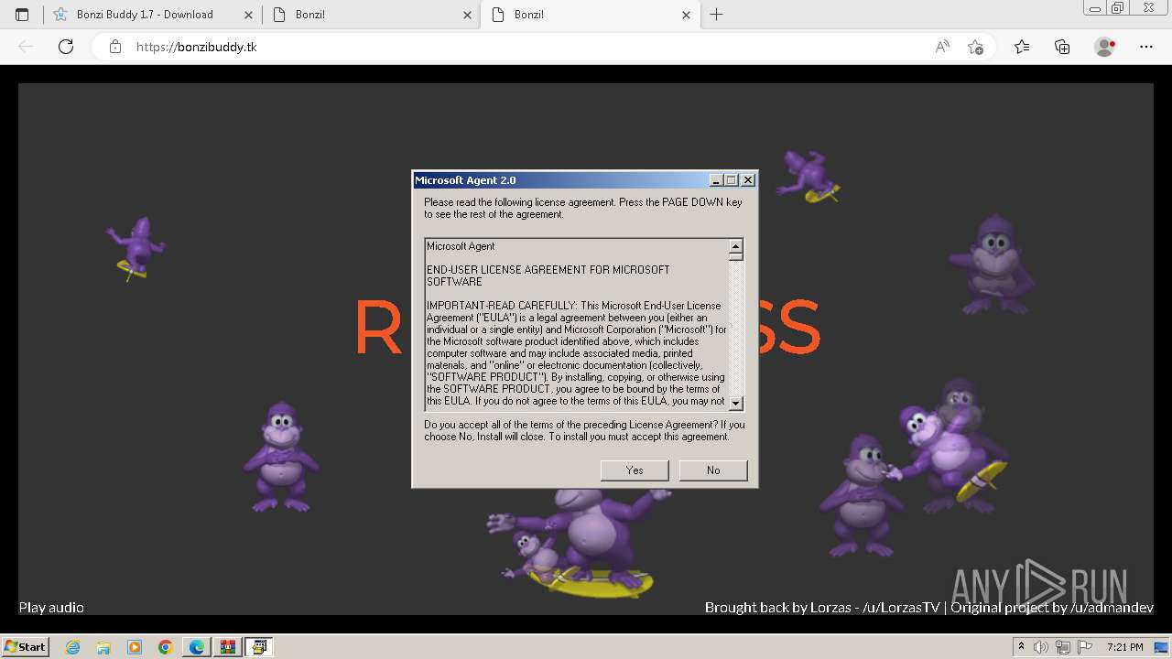This screenshot has height=659, width=1172.
Task: Open Read aloud from the address bar
Action: tap(942, 47)
